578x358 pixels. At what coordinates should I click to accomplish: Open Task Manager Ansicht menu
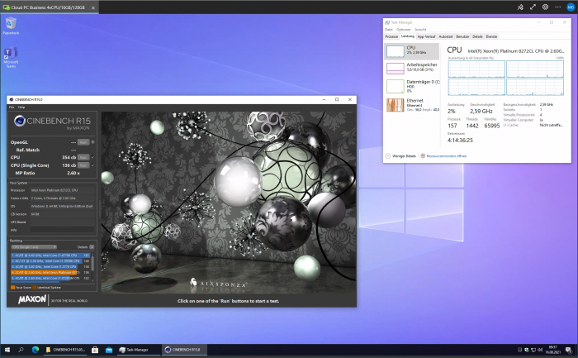click(420, 30)
